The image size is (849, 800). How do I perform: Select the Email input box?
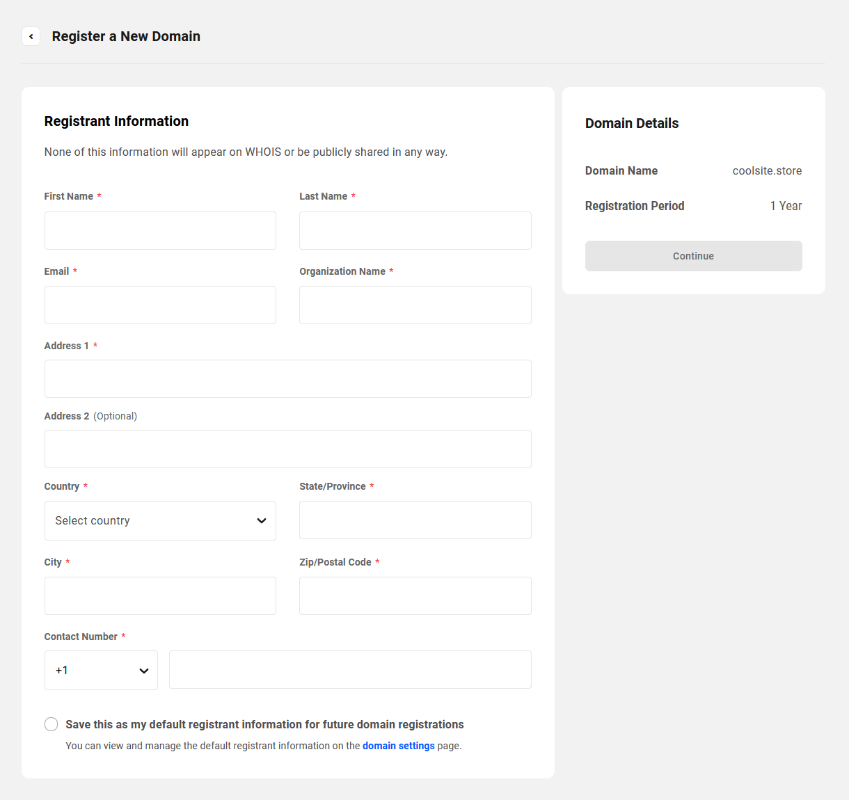click(160, 305)
